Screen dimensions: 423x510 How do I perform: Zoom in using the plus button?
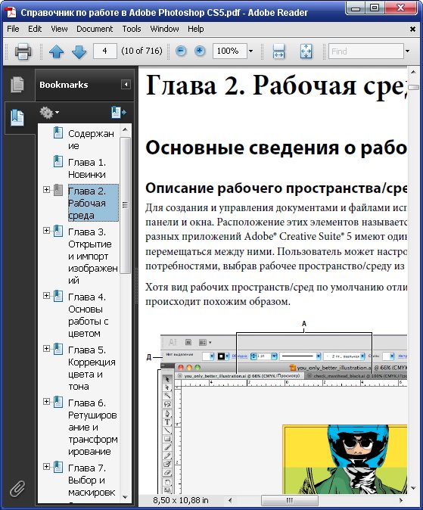point(200,51)
